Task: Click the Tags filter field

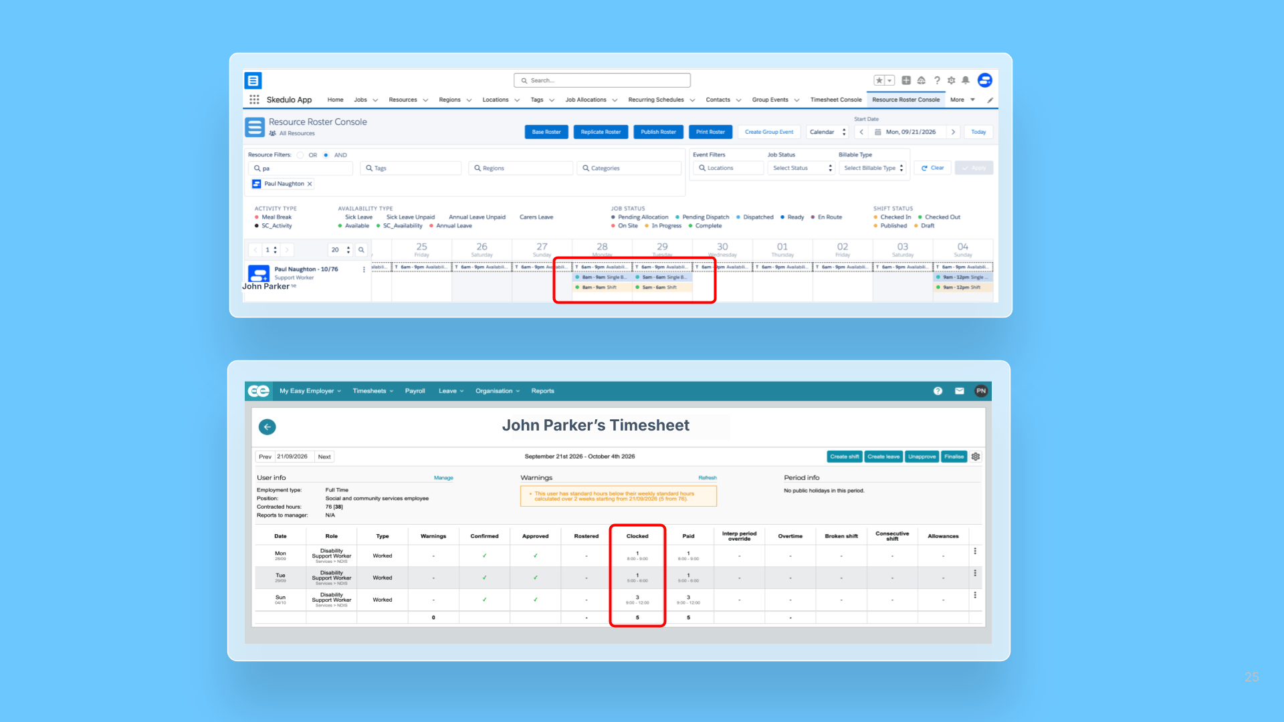Action: [411, 168]
